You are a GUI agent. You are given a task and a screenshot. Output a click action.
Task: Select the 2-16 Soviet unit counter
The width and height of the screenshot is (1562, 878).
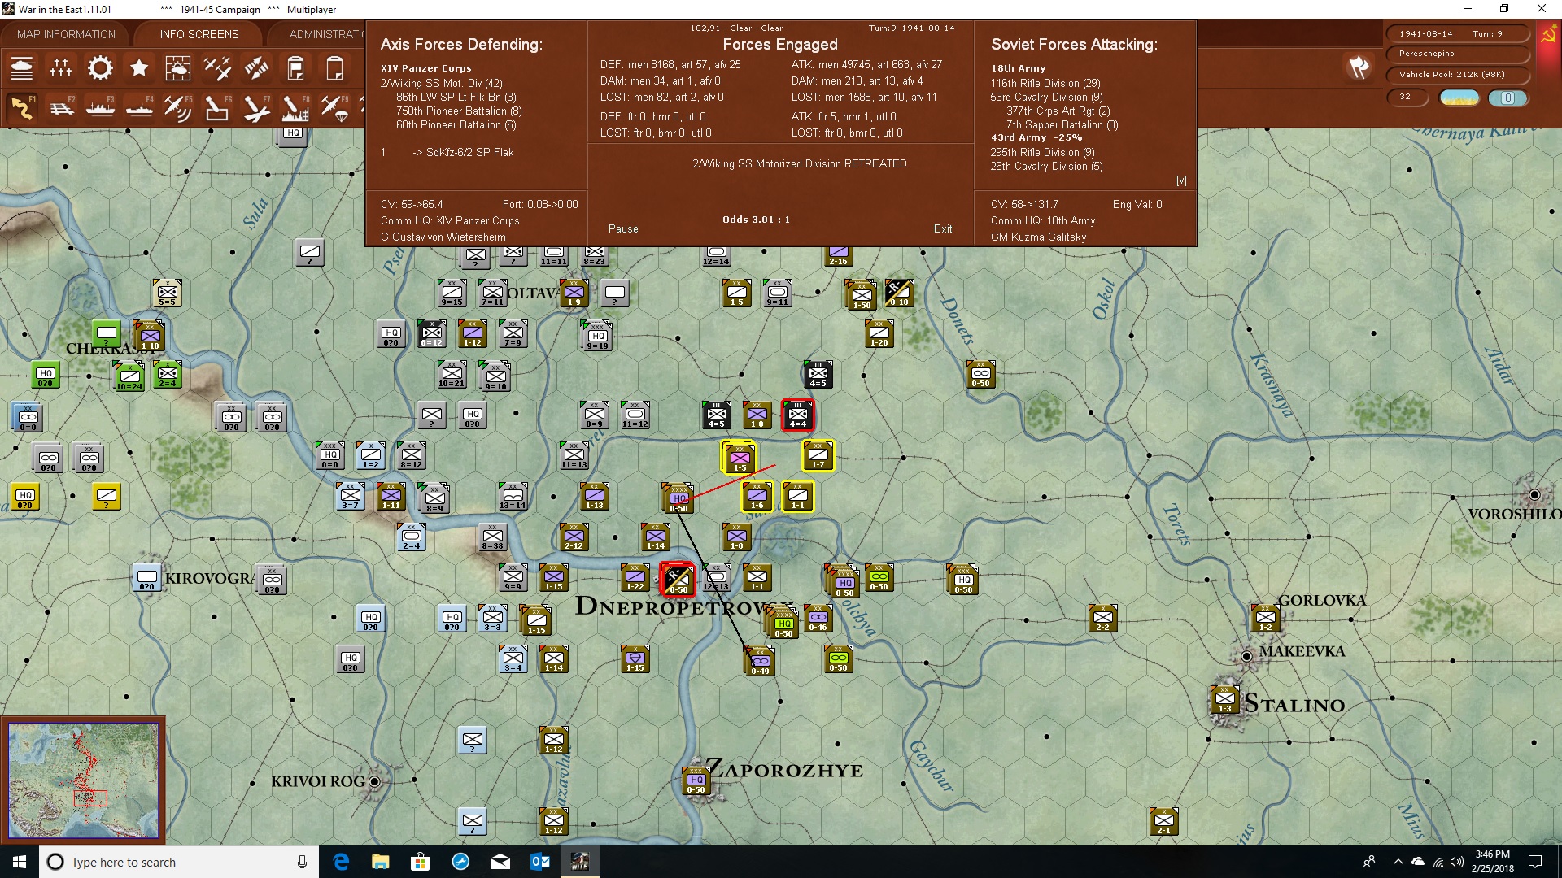pyautogui.click(x=838, y=256)
